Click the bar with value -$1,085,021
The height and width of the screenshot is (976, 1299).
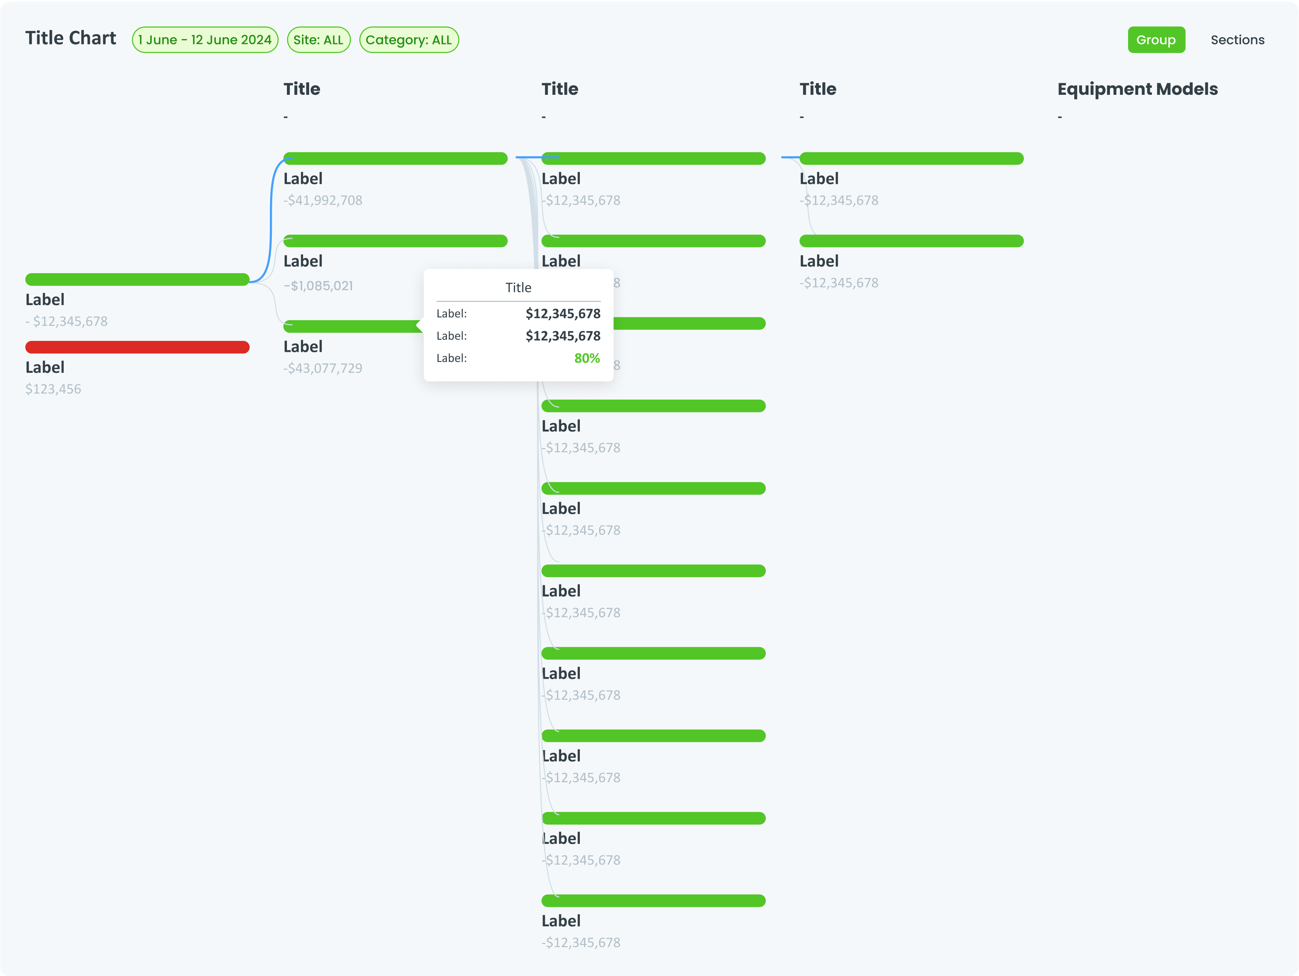(x=395, y=241)
